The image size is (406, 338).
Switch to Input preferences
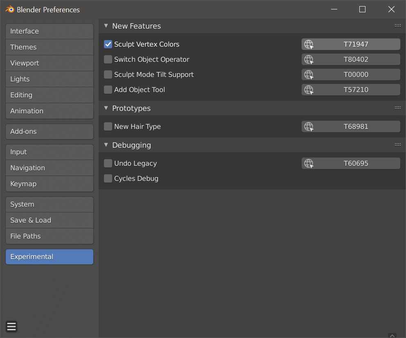pos(50,152)
